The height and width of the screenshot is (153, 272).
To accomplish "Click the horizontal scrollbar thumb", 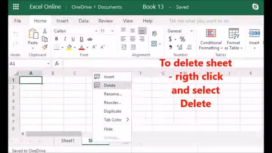I will click(54, 134).
